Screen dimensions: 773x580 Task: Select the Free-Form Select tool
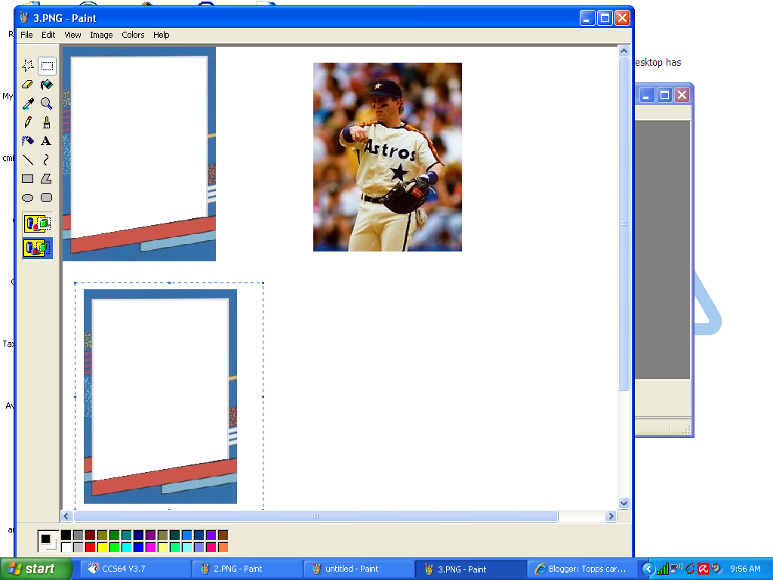point(28,66)
